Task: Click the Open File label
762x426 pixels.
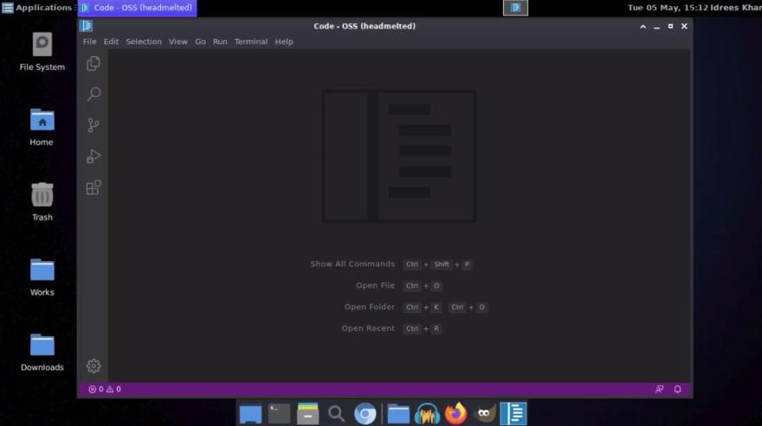Action: [x=375, y=285]
